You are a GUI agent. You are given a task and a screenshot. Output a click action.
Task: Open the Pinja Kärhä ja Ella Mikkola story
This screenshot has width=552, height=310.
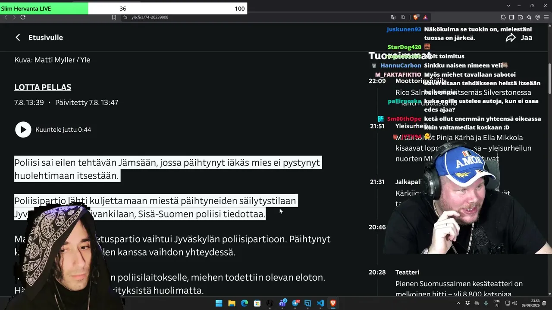point(463,148)
